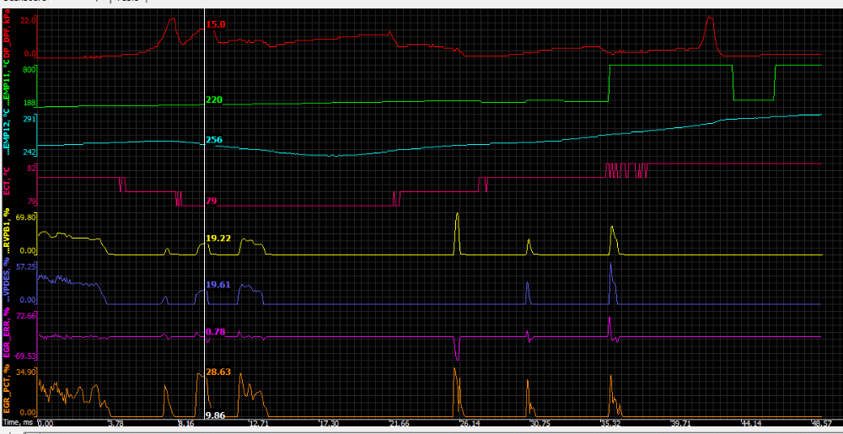Click the blue VPDES % axis label
This screenshot has height=434, width=843.
(7, 283)
